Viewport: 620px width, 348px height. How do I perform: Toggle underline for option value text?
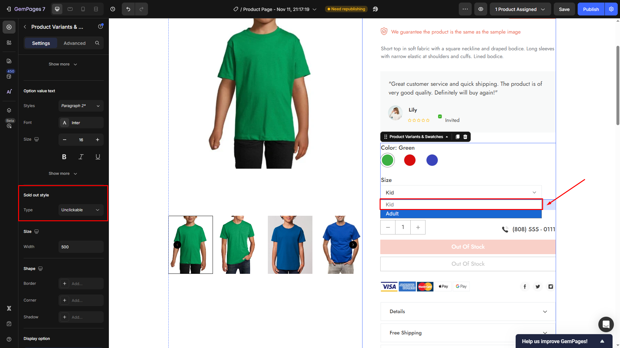(x=98, y=157)
